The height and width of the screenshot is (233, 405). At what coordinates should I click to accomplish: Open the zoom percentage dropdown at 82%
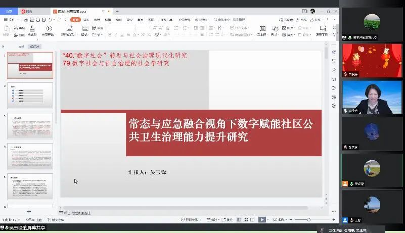click(x=283, y=219)
